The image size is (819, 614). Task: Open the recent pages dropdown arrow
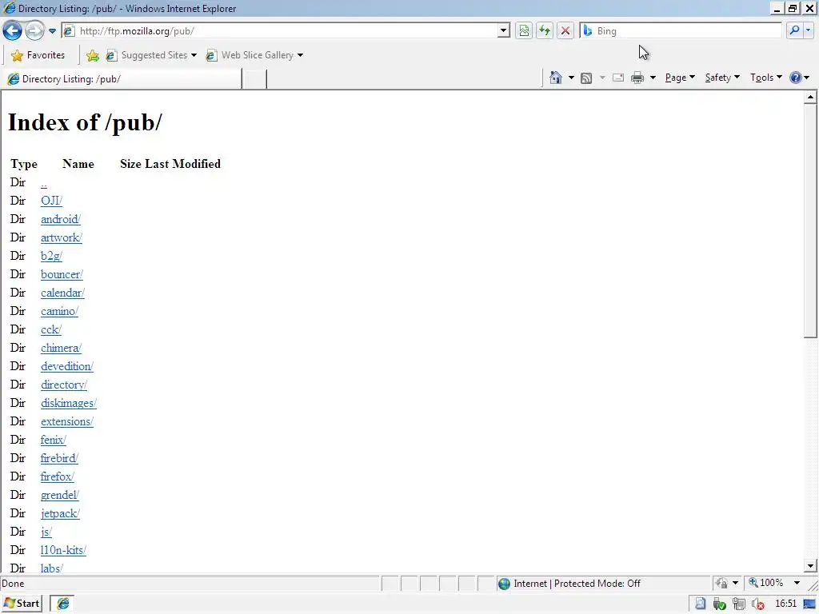(x=52, y=31)
